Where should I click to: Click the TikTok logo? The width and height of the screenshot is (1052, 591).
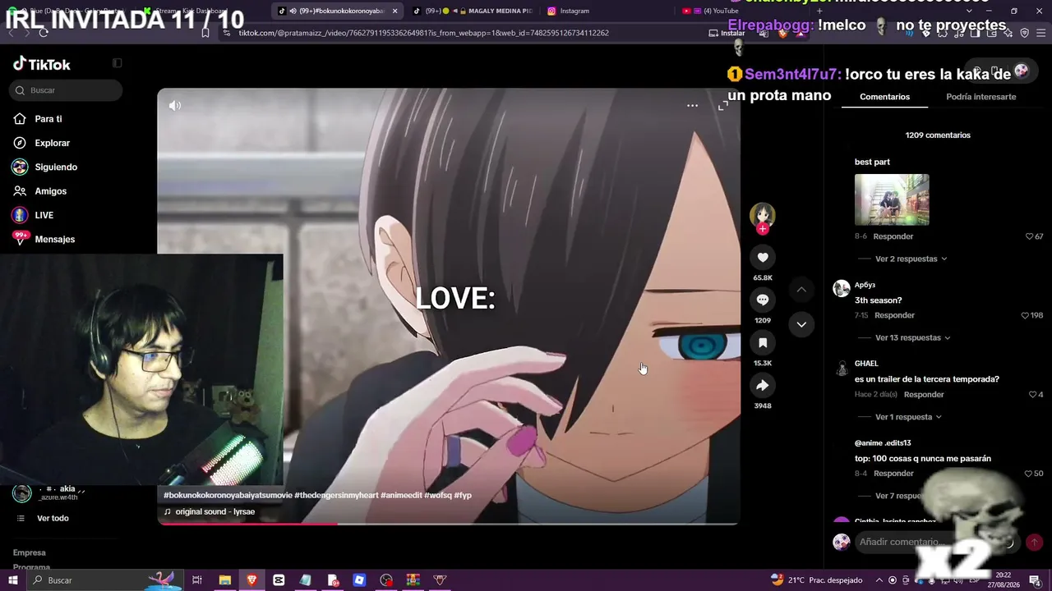click(x=42, y=64)
